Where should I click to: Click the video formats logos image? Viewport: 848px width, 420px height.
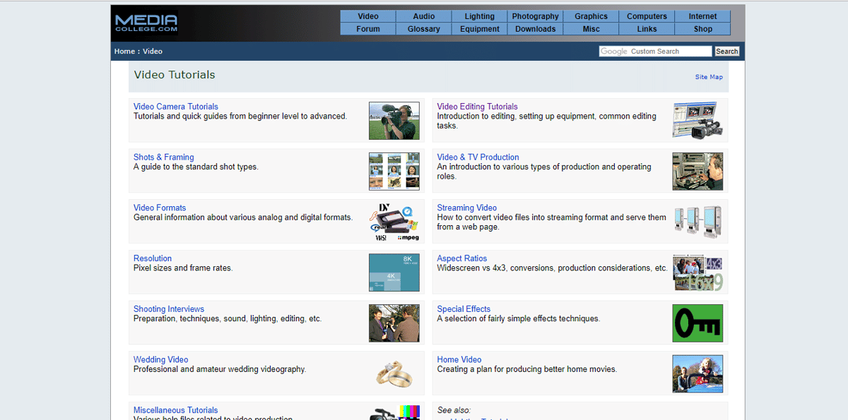tap(394, 222)
